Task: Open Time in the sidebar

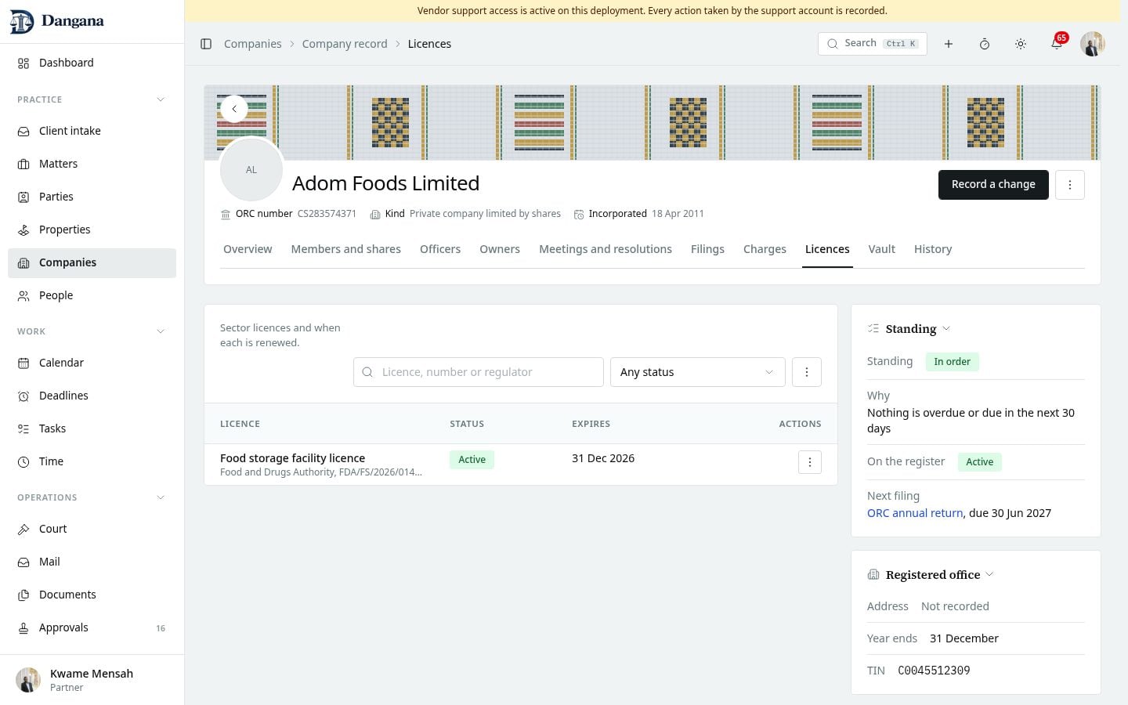Action: pyautogui.click(x=92, y=461)
